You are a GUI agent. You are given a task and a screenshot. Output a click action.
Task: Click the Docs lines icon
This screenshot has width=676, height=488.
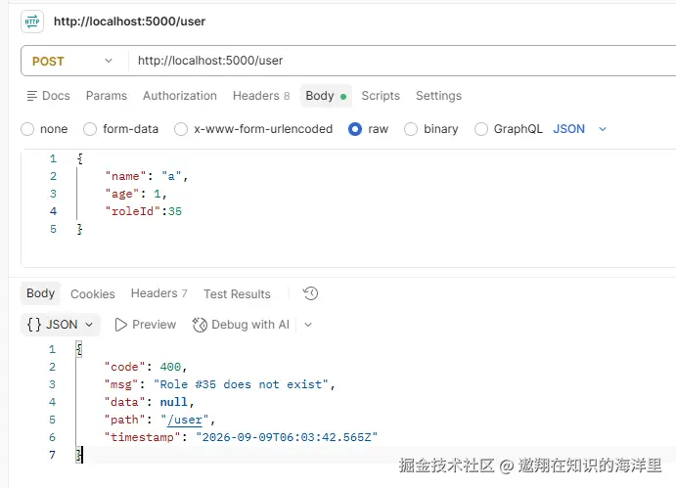[32, 96]
